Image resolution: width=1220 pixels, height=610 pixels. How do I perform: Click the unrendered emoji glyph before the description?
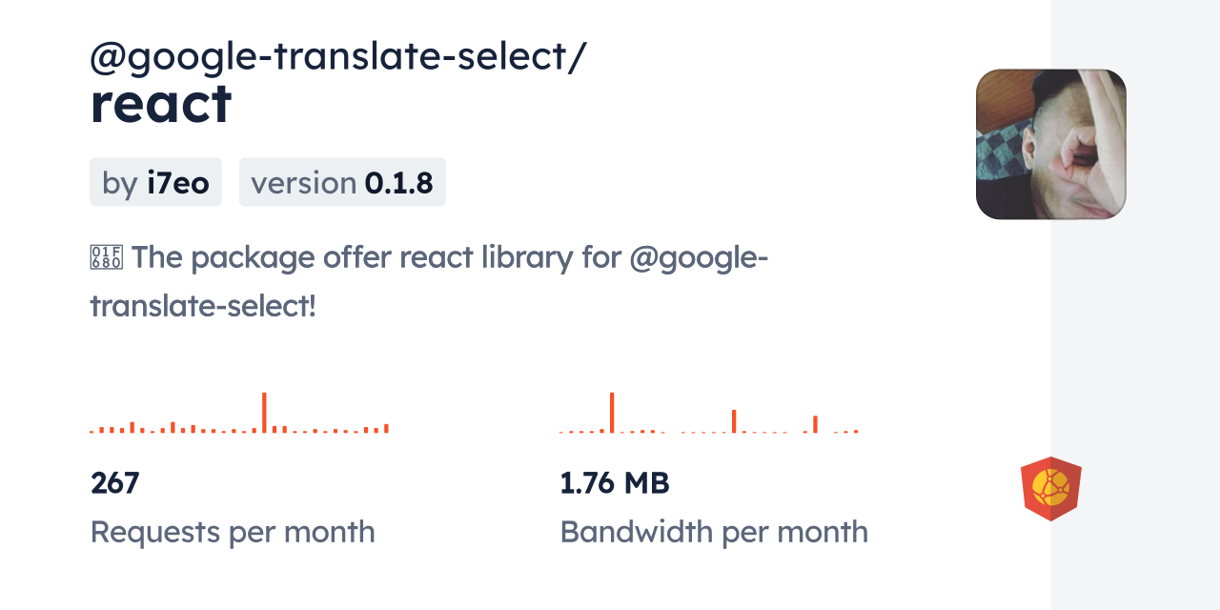[106, 257]
